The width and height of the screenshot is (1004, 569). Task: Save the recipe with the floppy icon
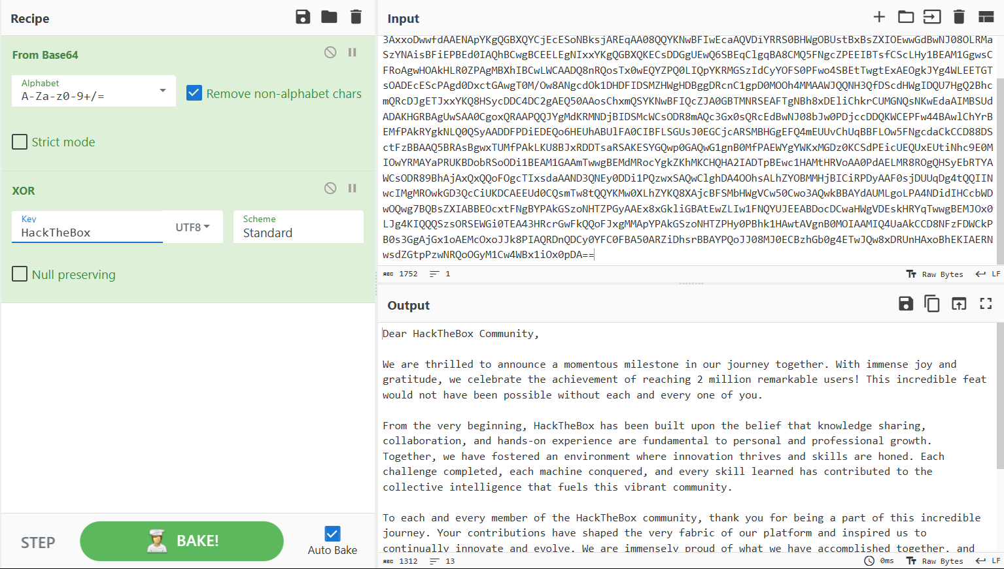(303, 17)
